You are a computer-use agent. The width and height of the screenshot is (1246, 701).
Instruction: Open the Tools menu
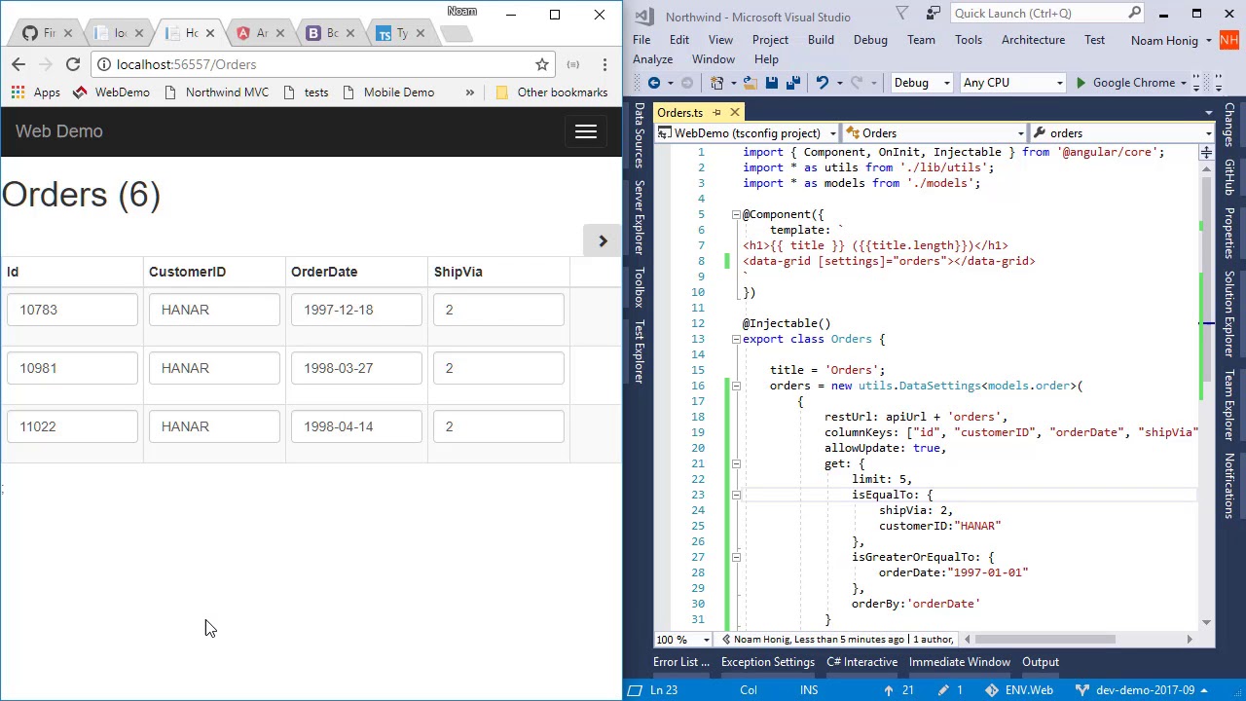(x=969, y=40)
